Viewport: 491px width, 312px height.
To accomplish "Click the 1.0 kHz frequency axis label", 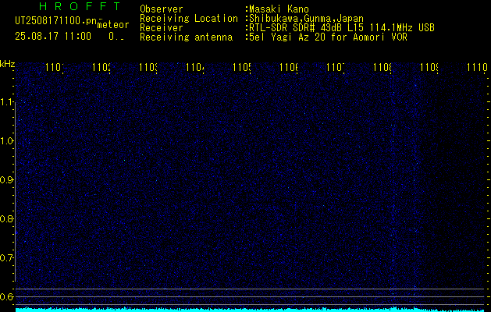I will coord(7,141).
